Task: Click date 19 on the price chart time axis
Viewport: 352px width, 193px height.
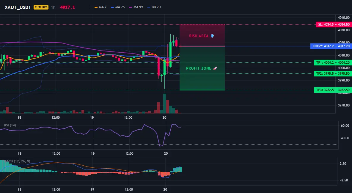Action: coord(92,117)
